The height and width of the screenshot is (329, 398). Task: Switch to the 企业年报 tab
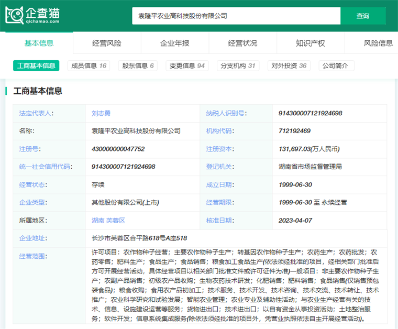[x=175, y=43]
